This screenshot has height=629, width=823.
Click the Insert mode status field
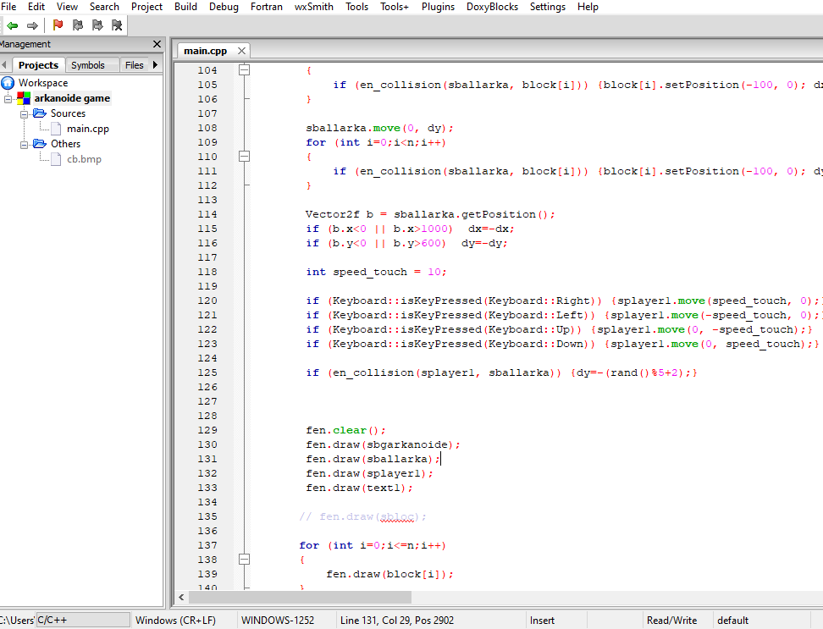(542, 620)
